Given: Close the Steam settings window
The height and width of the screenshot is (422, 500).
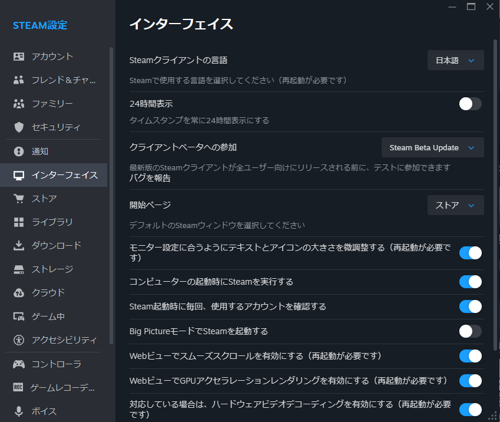Looking at the screenshot, I should pyautogui.click(x=490, y=6).
